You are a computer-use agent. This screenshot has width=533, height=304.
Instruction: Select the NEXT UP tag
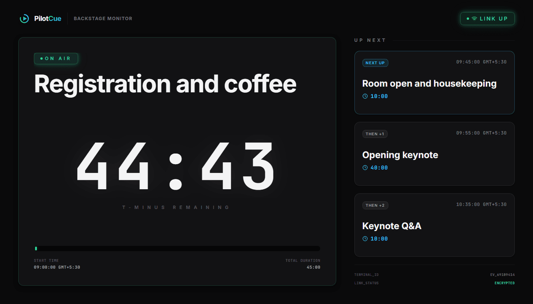[x=375, y=63]
